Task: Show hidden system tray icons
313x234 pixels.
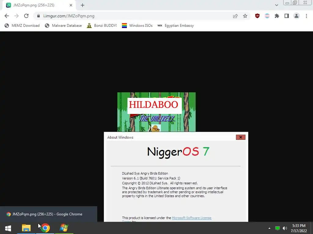Action: 269,228
